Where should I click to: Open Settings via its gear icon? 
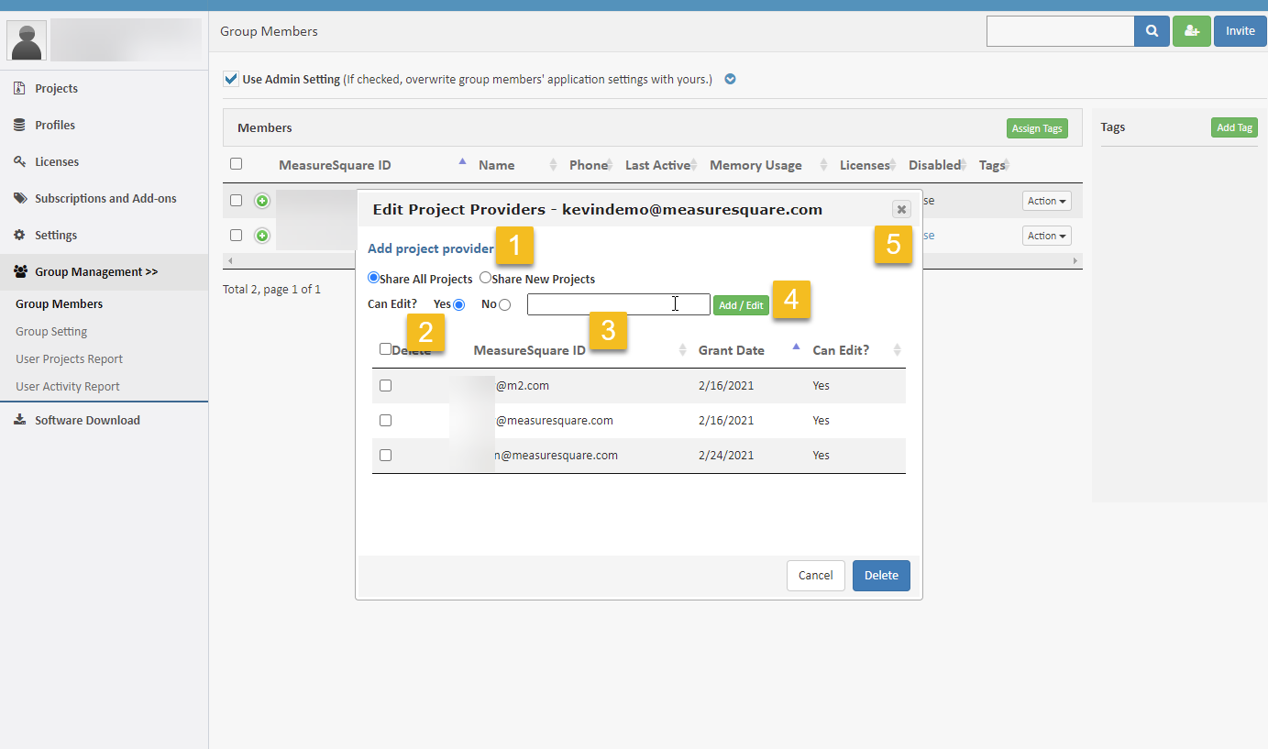pyautogui.click(x=18, y=235)
